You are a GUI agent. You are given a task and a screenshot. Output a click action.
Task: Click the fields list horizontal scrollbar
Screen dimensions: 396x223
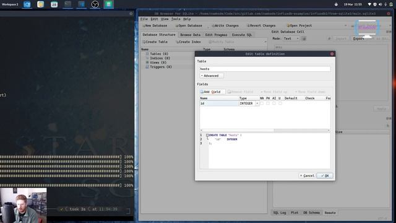pyautogui.click(x=265, y=131)
